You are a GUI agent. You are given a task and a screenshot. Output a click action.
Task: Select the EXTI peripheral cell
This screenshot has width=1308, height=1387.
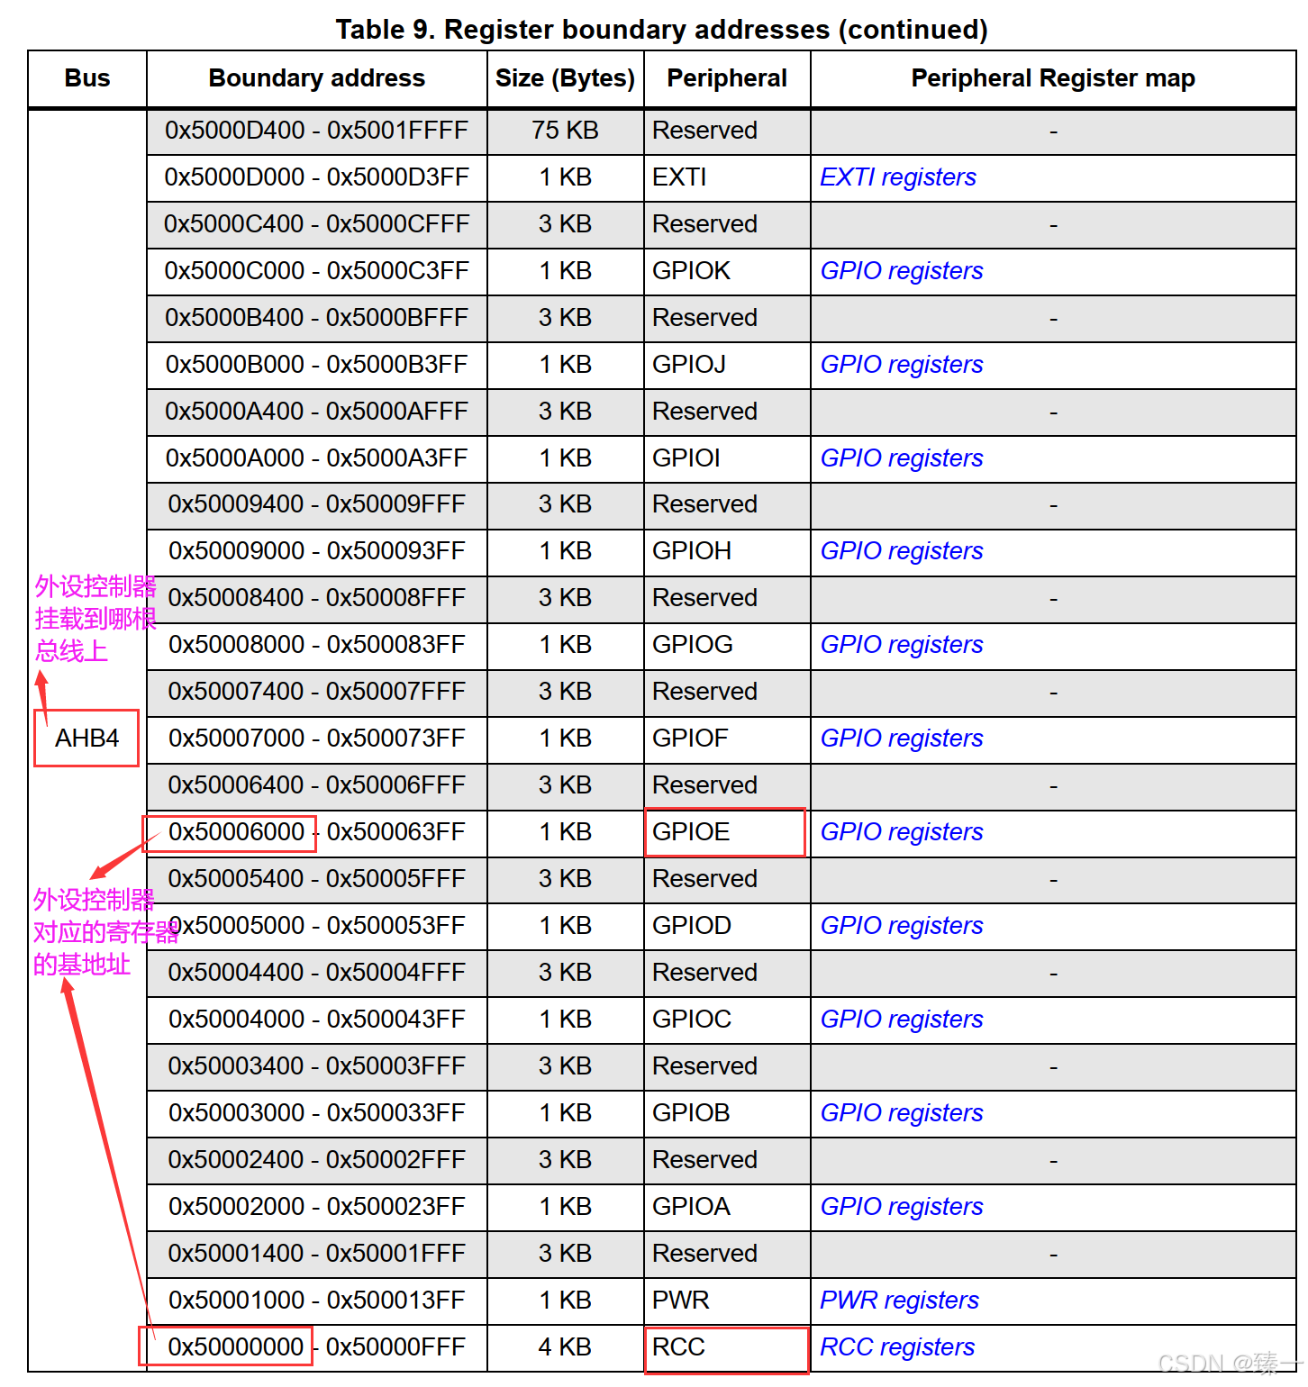(x=727, y=177)
